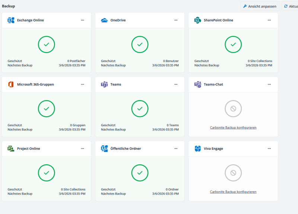Image resolution: width=298 pixels, height=214 pixels.
Task: Open SharePoint Online card options menu
Action: point(269,20)
